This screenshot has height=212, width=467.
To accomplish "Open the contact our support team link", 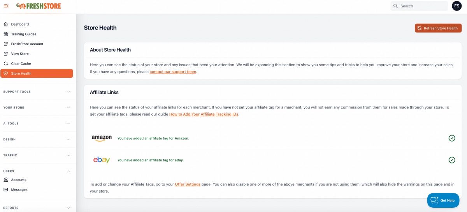I will 173,72.
